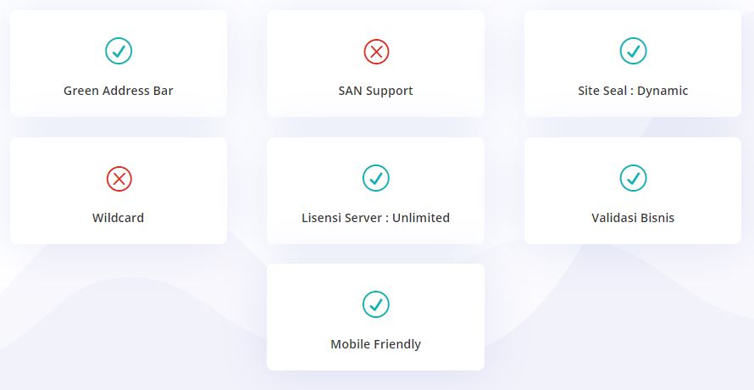
Task: Click the checkmark icon above Validasi Bisnis
Action: tap(633, 178)
